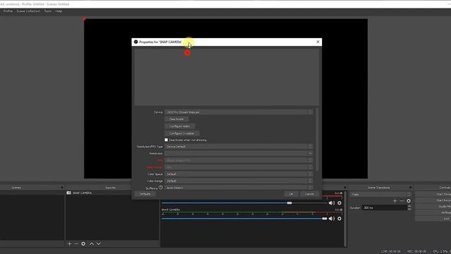This screenshot has height=254, width=451.
Task: Open transition properties gear icon
Action: point(409,201)
